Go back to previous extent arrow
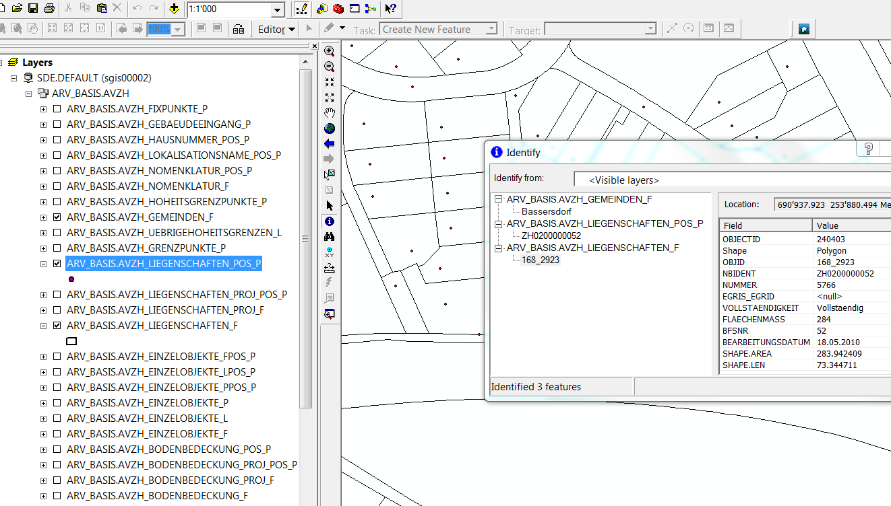Viewport: 891px width, 506px height. pyautogui.click(x=330, y=144)
